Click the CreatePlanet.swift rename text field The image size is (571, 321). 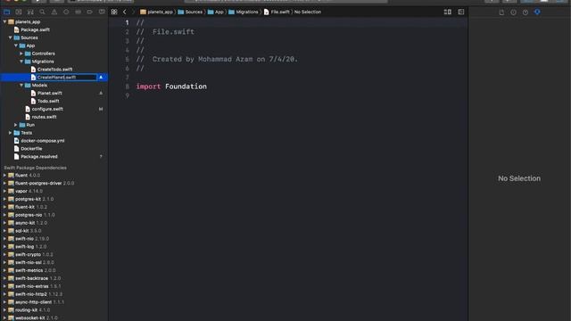[66, 78]
